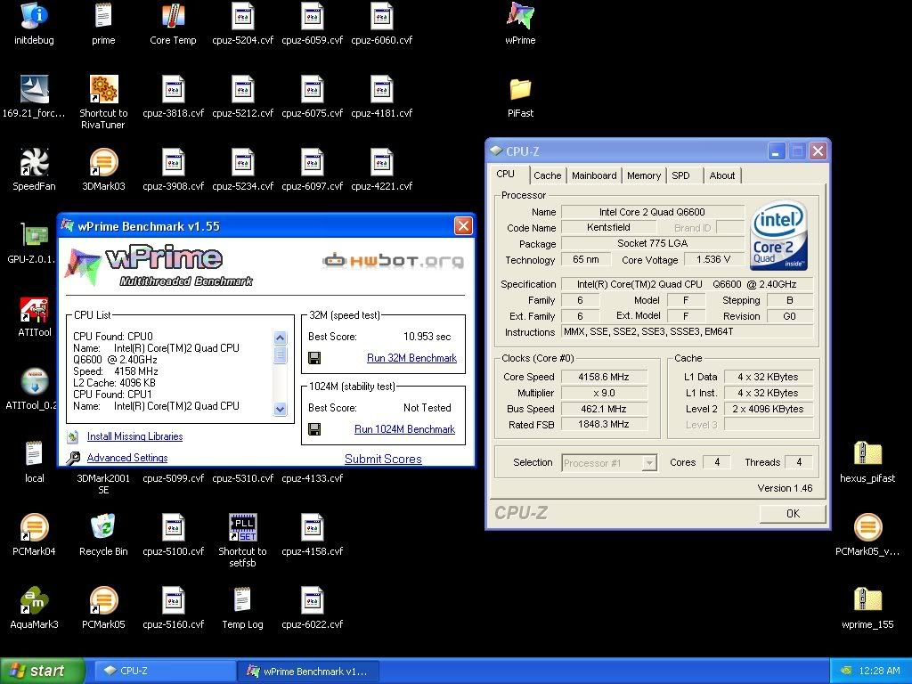This screenshot has width=912, height=684.
Task: Click save icon for 1024M score
Action: click(x=314, y=429)
